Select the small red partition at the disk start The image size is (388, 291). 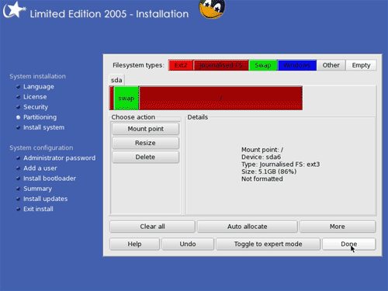click(112, 99)
